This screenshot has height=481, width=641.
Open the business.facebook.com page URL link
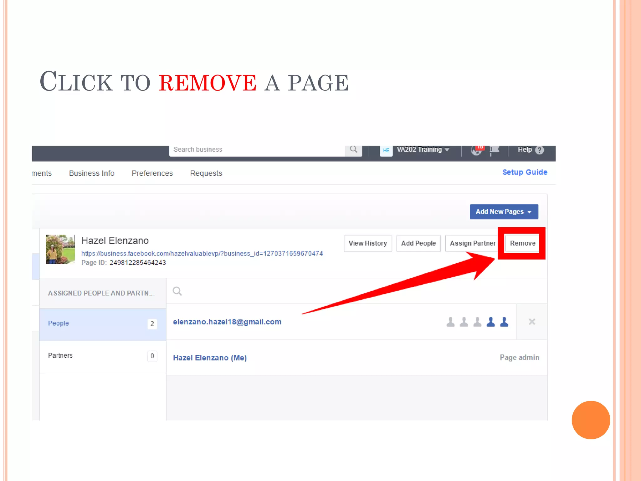tap(202, 253)
